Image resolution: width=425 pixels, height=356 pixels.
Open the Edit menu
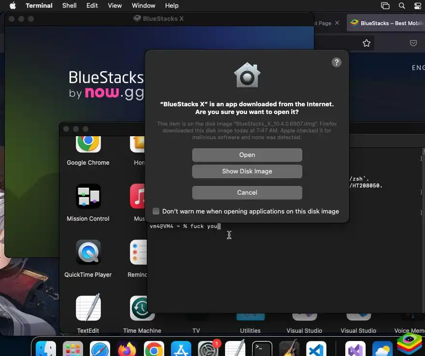[92, 5]
